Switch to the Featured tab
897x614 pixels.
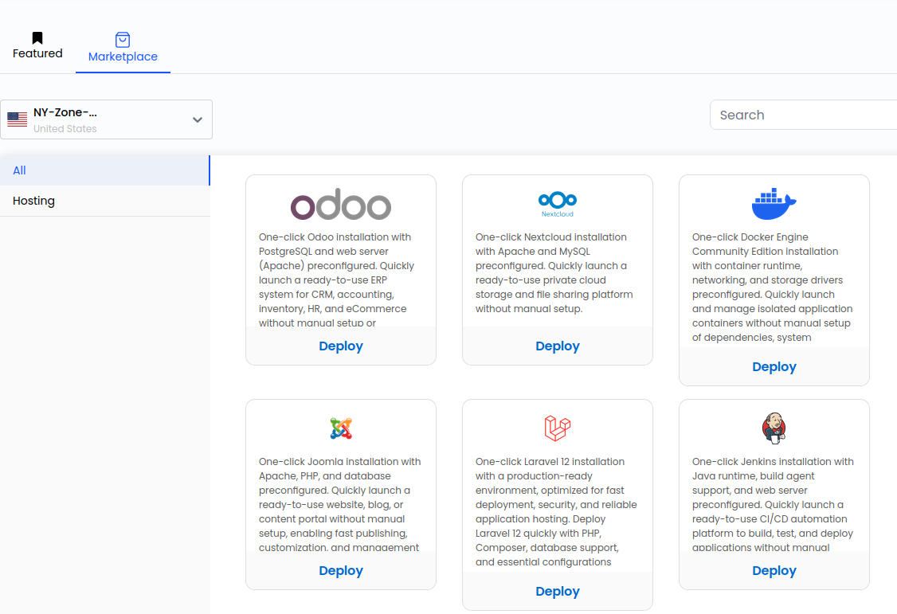pos(37,45)
